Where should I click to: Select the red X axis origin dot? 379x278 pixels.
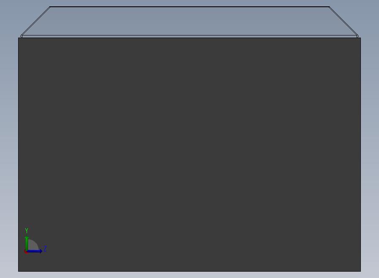[x=26, y=252]
